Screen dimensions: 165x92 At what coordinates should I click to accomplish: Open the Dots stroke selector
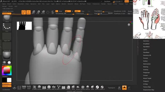7,27
